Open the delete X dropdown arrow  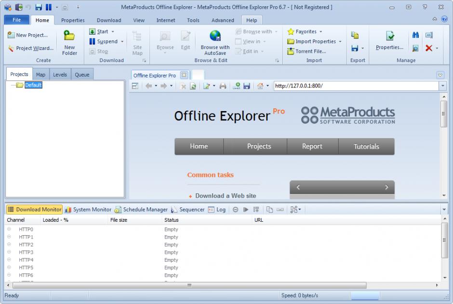click(437, 48)
